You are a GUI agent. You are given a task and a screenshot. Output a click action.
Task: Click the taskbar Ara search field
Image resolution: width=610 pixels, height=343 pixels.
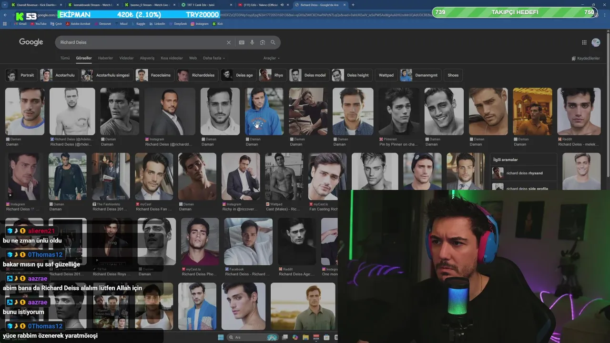click(x=253, y=337)
